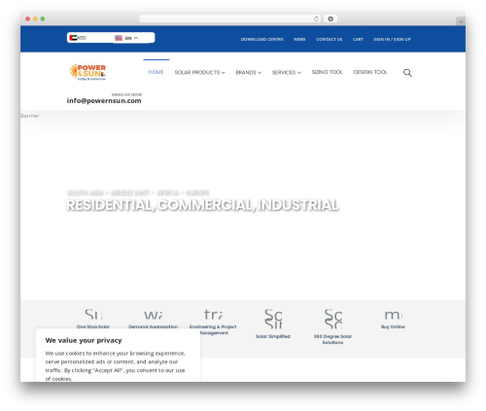486x411 pixels.
Task: Click the search magnifier icon
Action: (407, 73)
